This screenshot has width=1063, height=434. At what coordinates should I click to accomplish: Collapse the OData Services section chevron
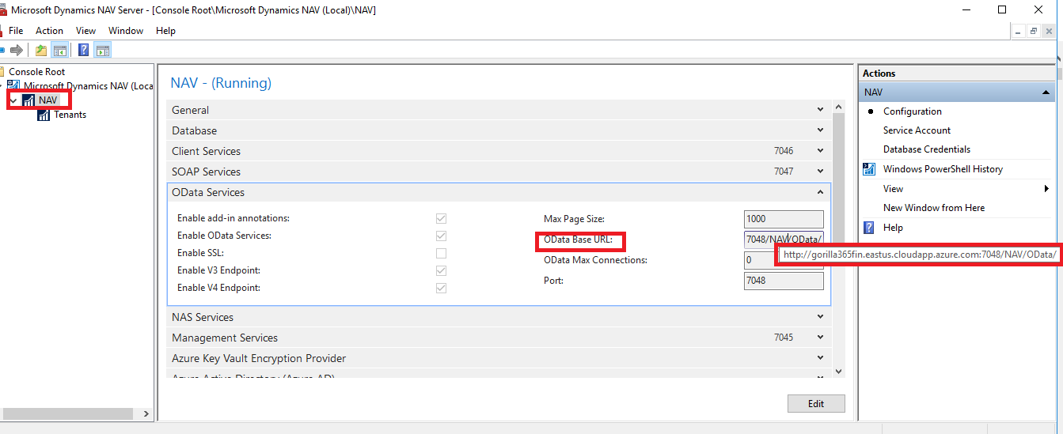[x=820, y=192]
